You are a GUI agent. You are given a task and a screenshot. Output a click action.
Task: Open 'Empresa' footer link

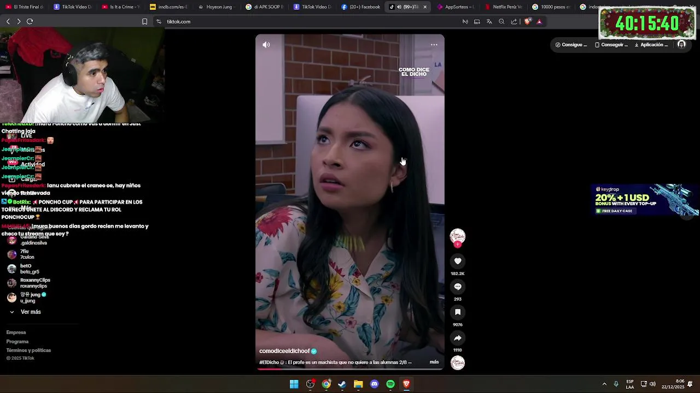16,332
